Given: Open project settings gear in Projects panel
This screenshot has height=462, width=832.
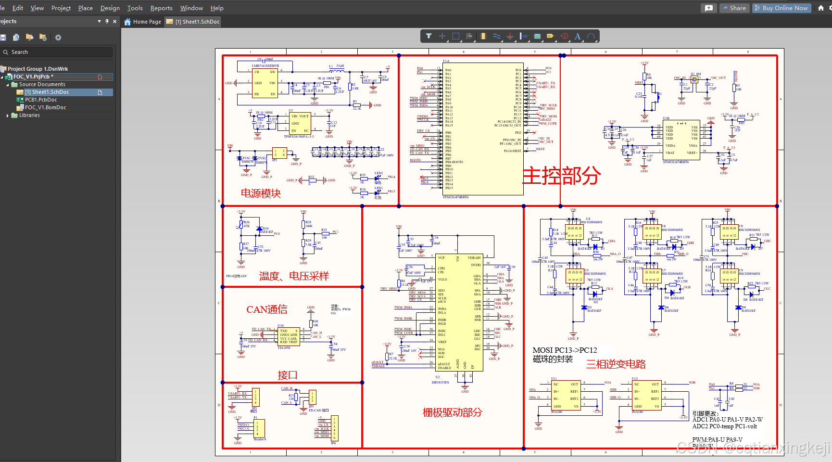Looking at the screenshot, I should (x=58, y=38).
